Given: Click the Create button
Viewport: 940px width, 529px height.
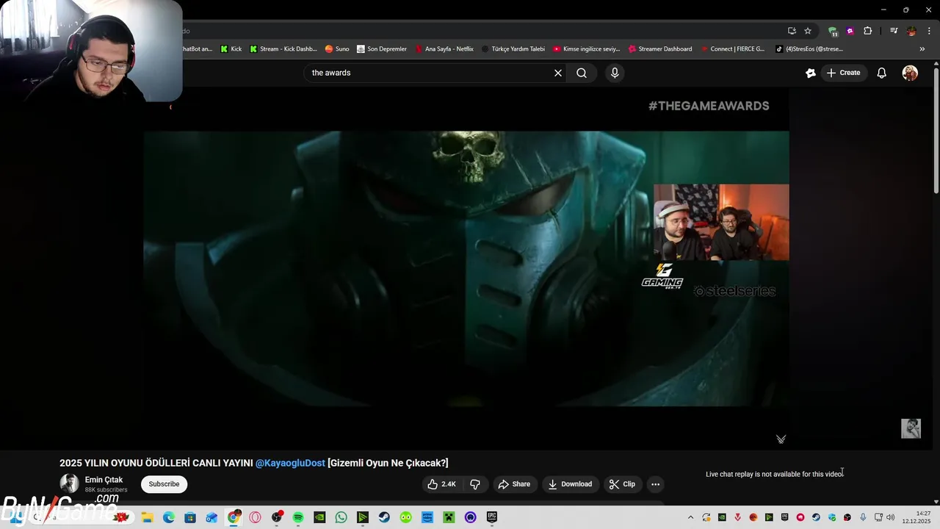Looking at the screenshot, I should tap(843, 73).
